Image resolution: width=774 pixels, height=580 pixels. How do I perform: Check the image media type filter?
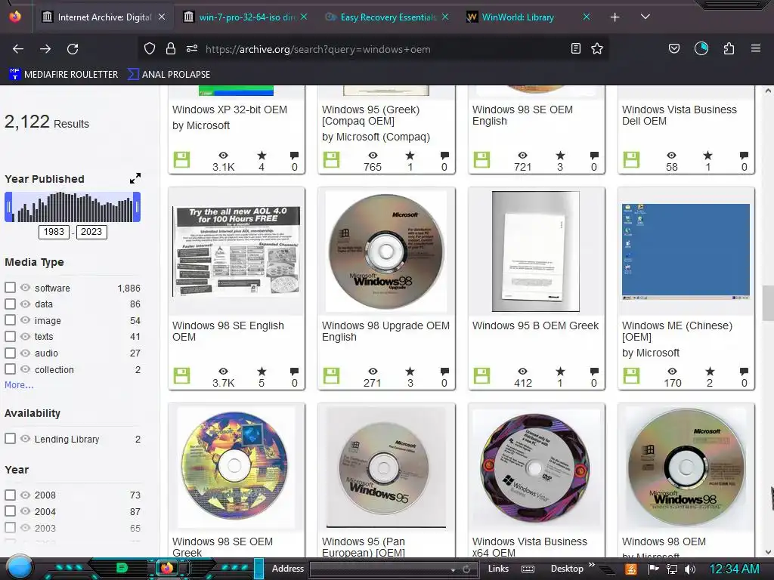10,320
